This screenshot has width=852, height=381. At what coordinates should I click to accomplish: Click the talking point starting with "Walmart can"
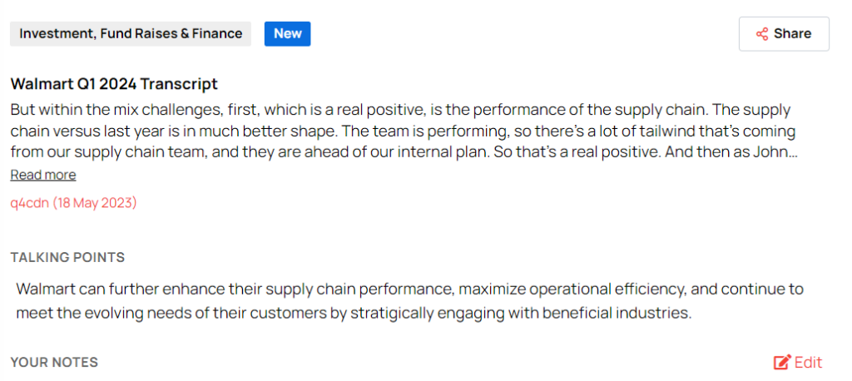pyautogui.click(x=409, y=289)
